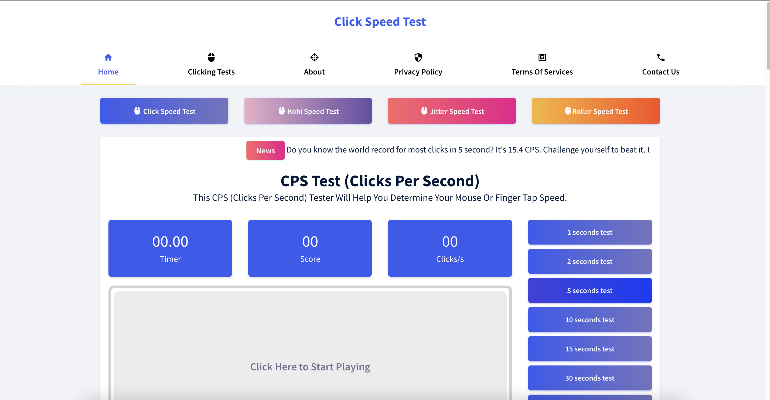Select the 5 seconds test option
Viewport: 770px width, 400px height.
pyautogui.click(x=590, y=290)
